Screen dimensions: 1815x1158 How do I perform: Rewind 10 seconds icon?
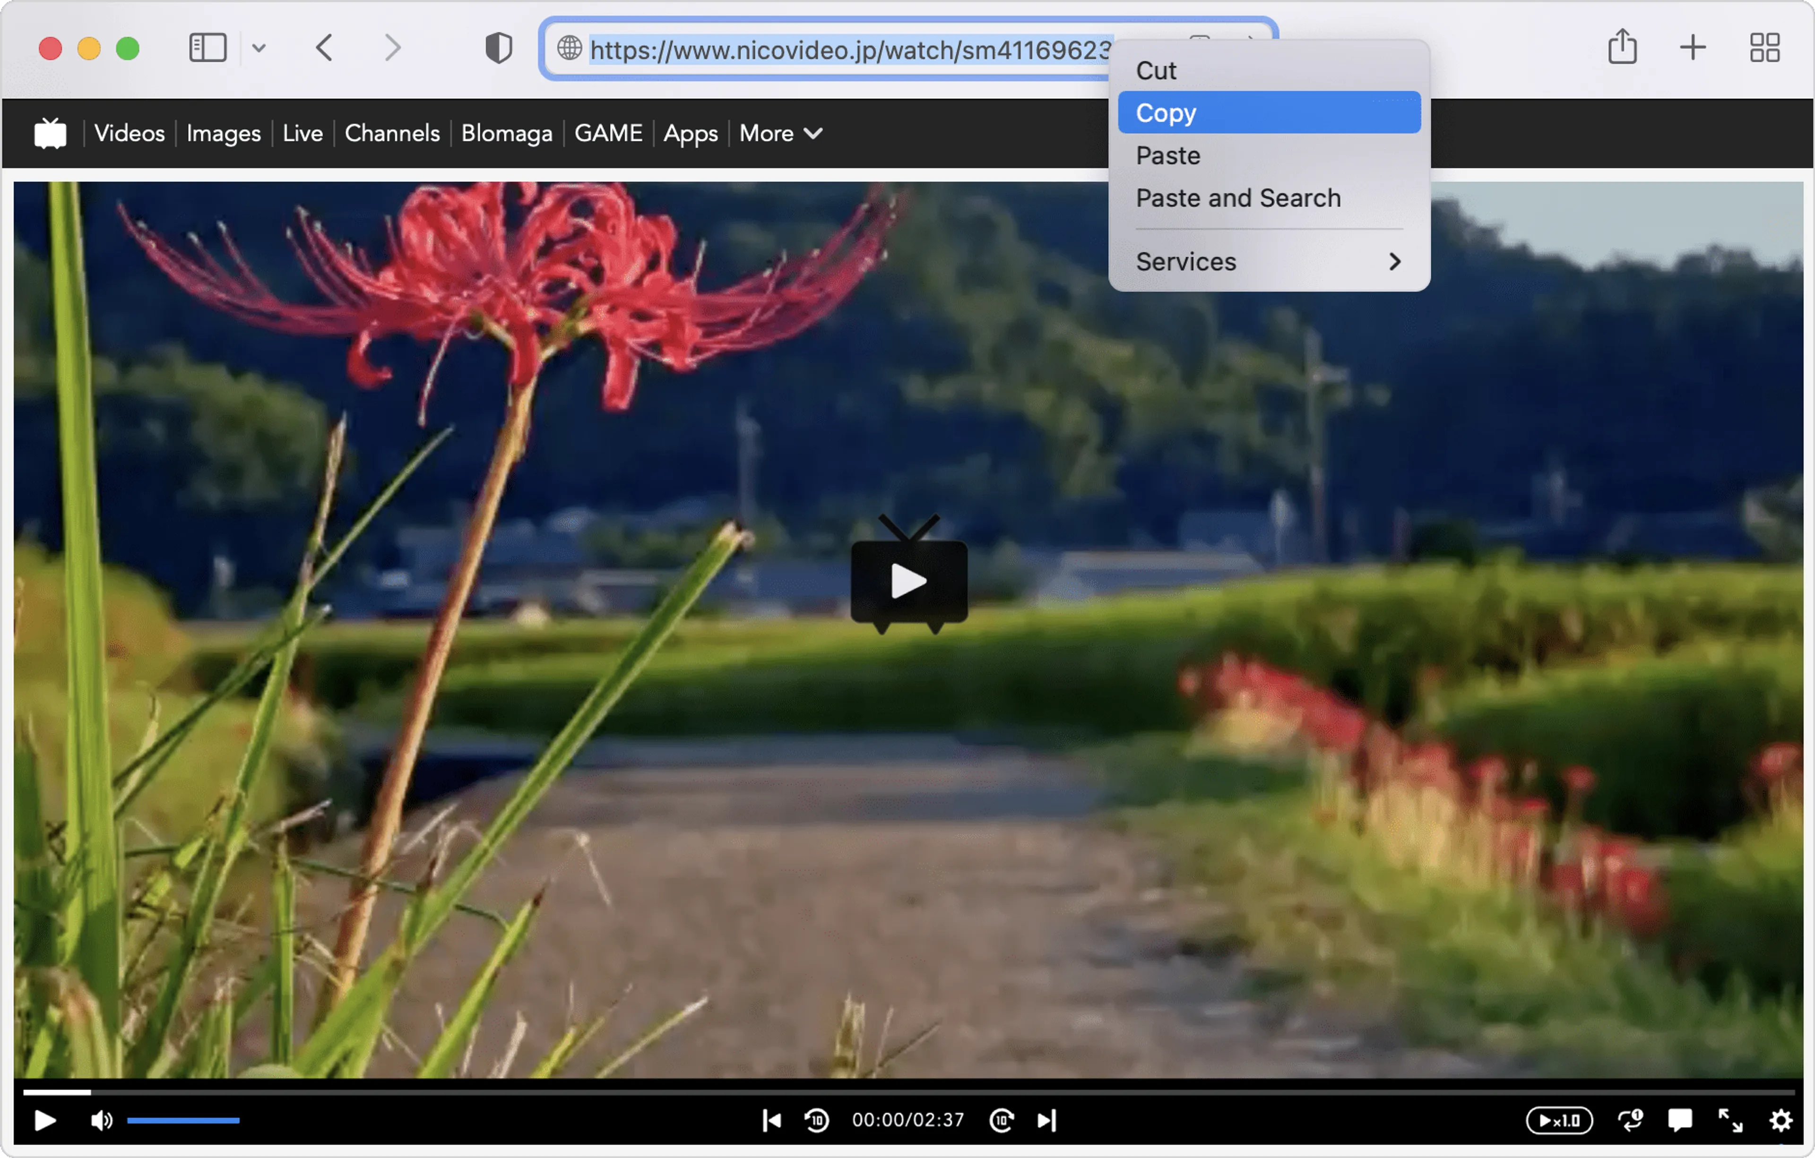click(817, 1120)
